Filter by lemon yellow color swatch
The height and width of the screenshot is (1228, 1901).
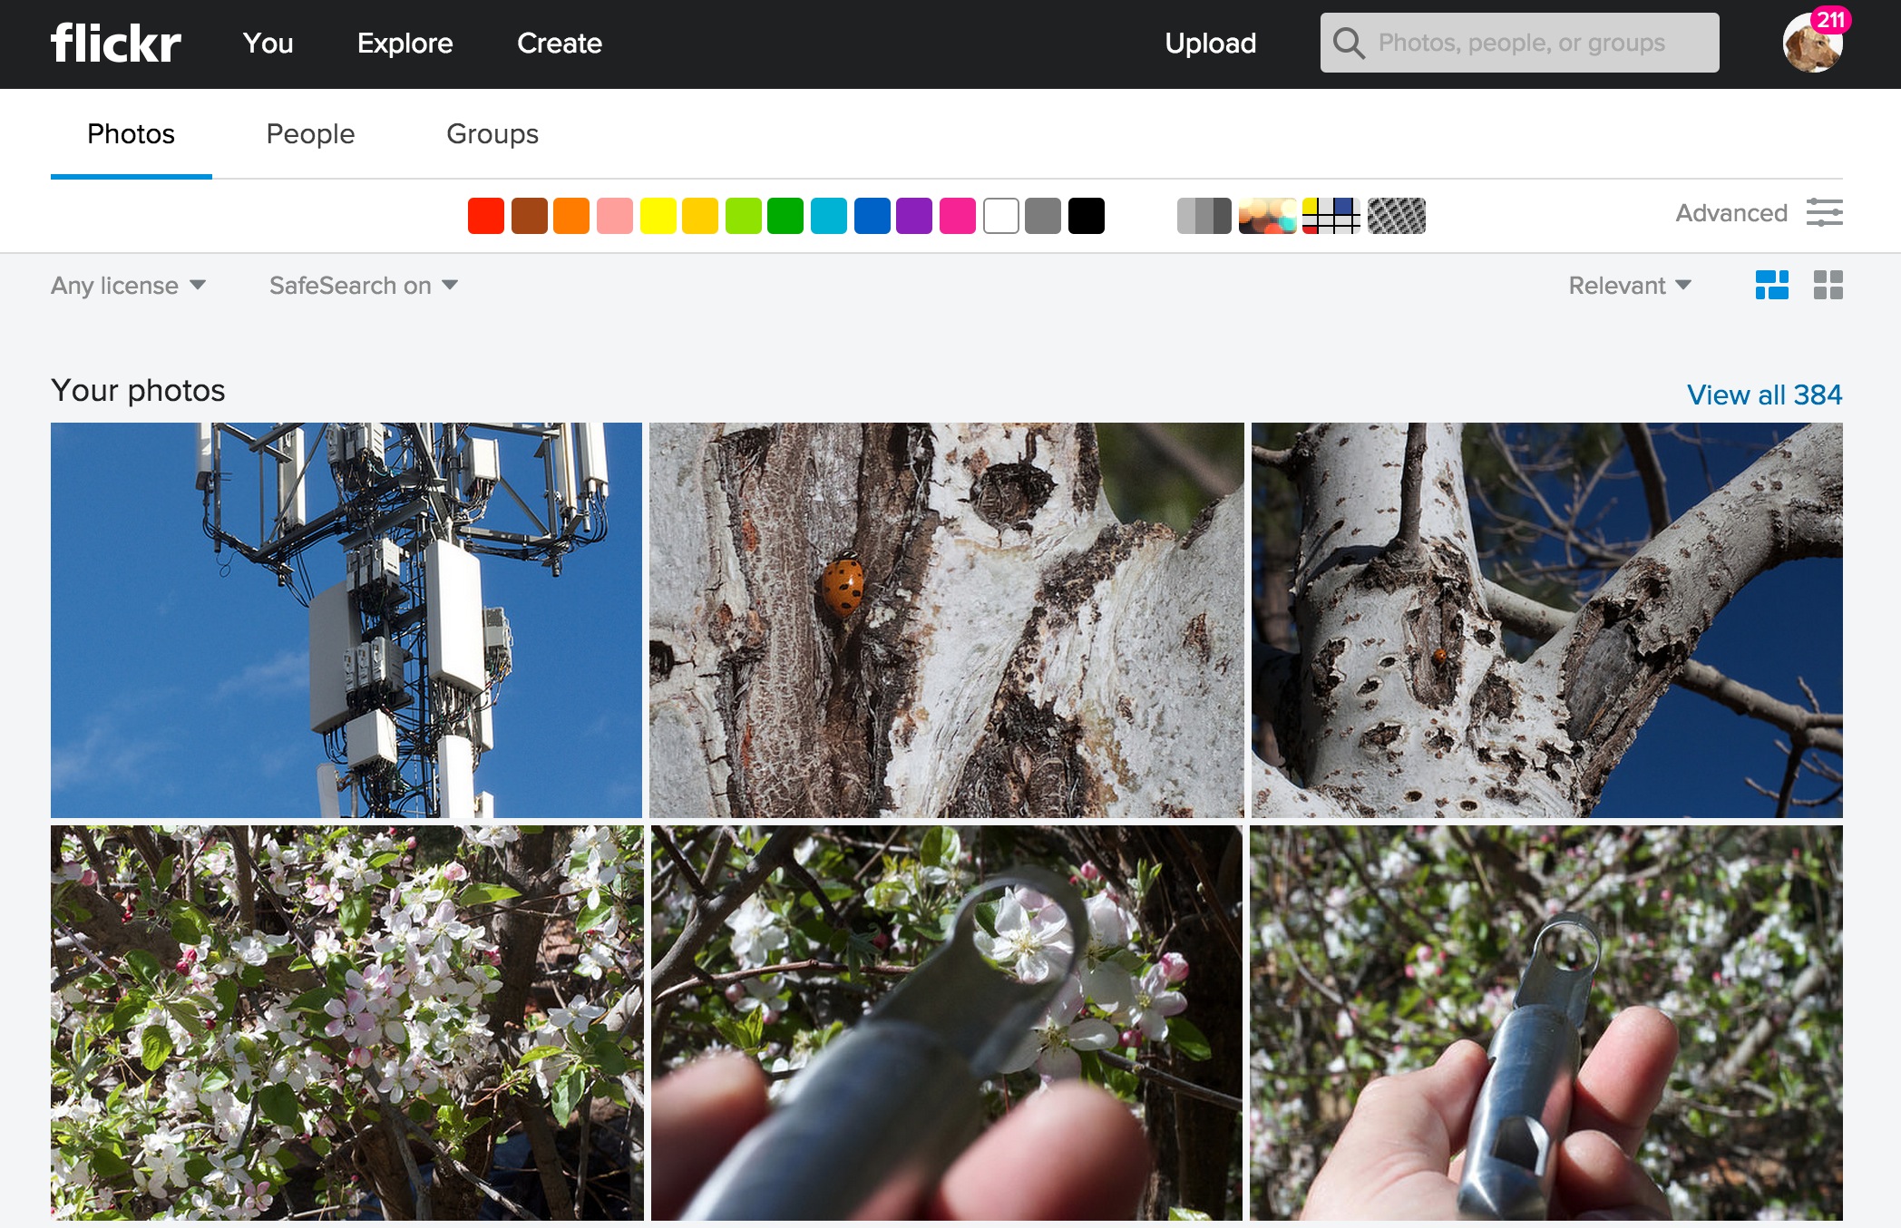click(x=658, y=216)
